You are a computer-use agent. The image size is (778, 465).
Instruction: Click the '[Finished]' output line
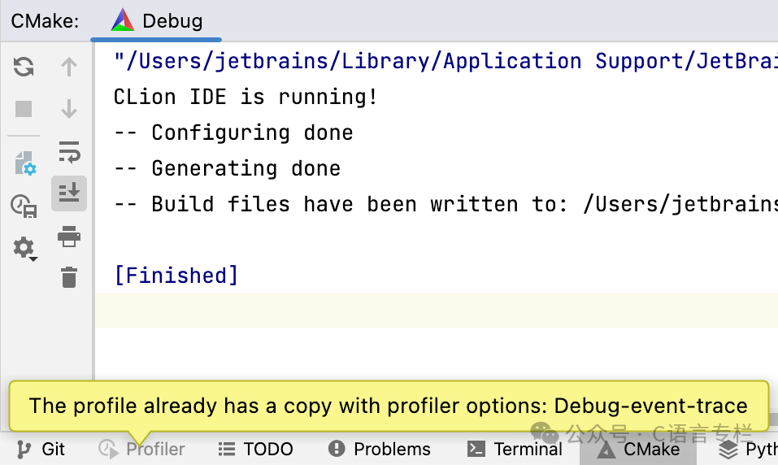(x=176, y=276)
